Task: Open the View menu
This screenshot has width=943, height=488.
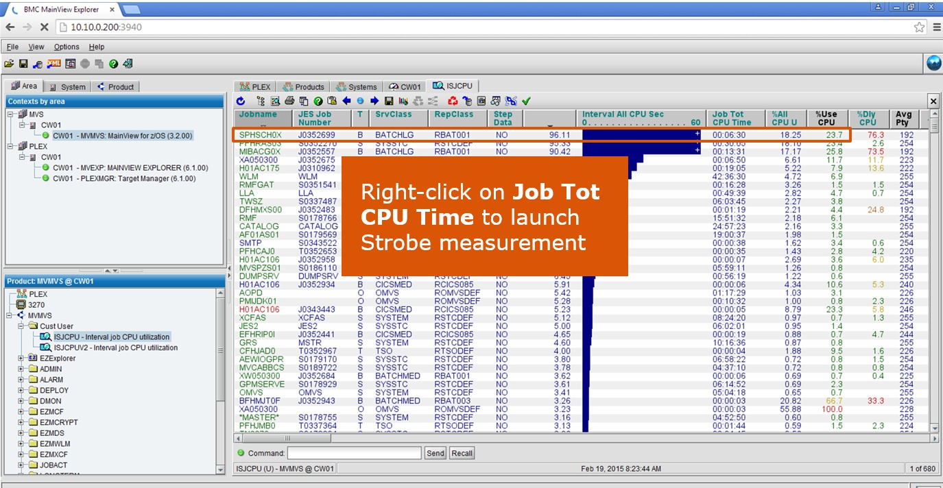Action: pos(36,47)
